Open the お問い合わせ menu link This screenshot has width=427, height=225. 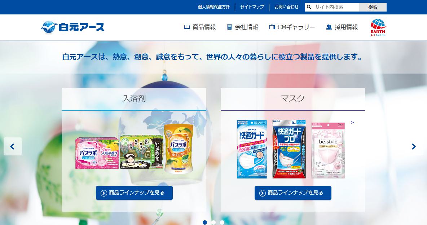coord(286,7)
